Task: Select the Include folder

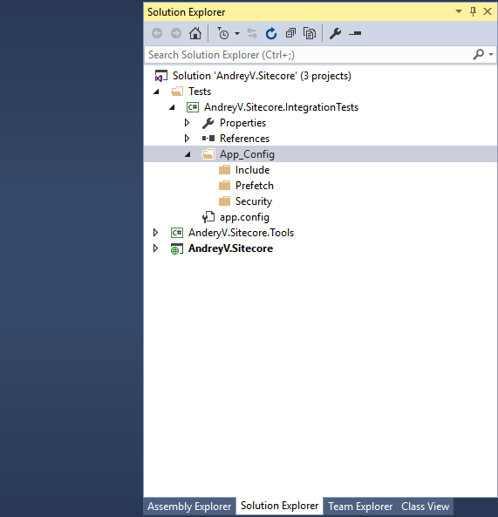Action: point(252,170)
